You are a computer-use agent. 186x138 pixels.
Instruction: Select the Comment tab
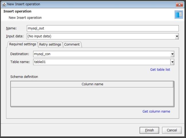click(x=72, y=45)
